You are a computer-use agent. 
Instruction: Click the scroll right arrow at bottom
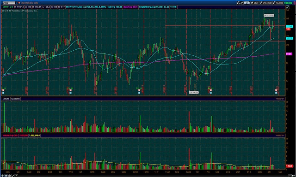290,176
